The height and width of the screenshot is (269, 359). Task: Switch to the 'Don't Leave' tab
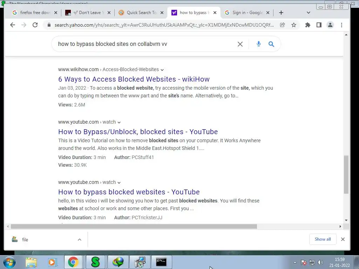[x=88, y=13]
